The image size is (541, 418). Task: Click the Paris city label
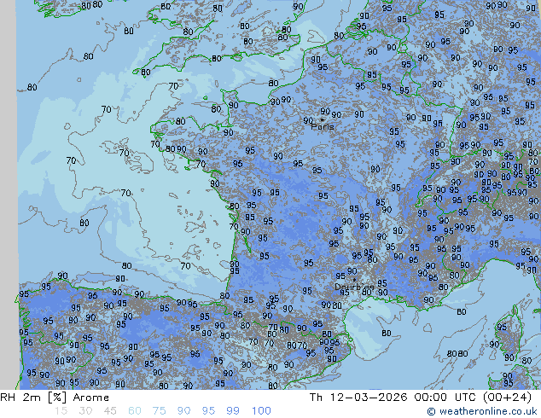(x=323, y=126)
